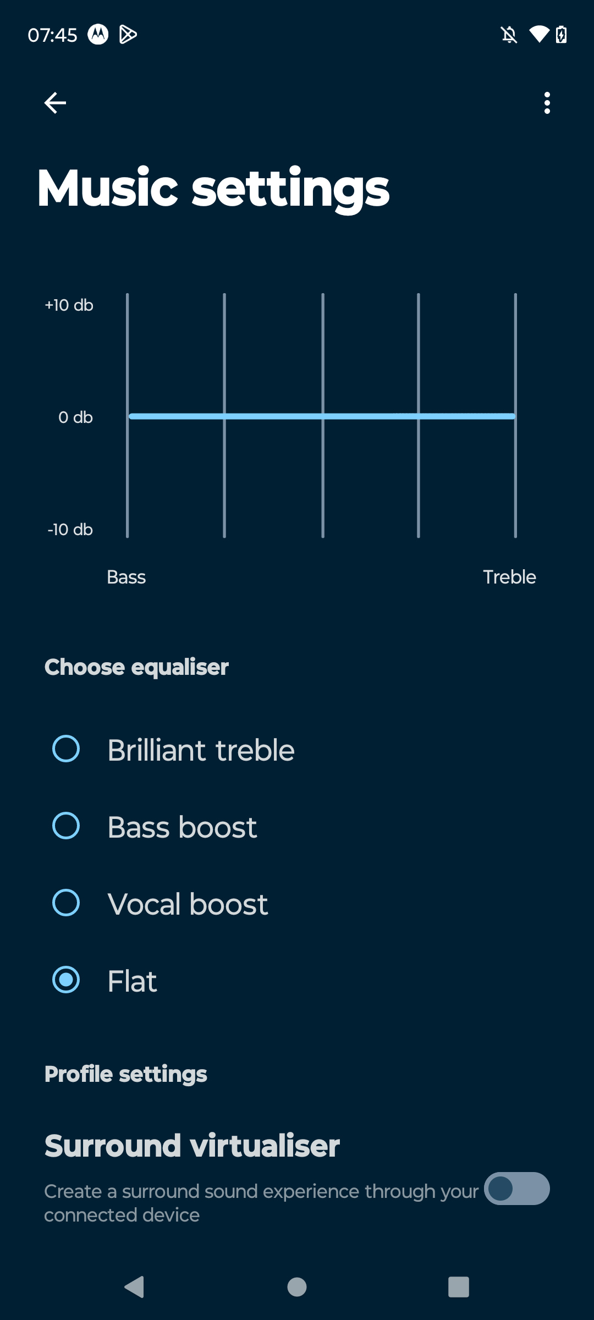
Task: Tap the muted notifications bell icon
Action: tap(509, 35)
